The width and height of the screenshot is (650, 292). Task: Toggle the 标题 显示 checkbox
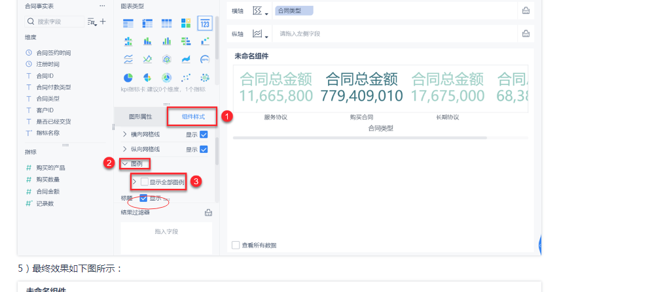(x=143, y=198)
